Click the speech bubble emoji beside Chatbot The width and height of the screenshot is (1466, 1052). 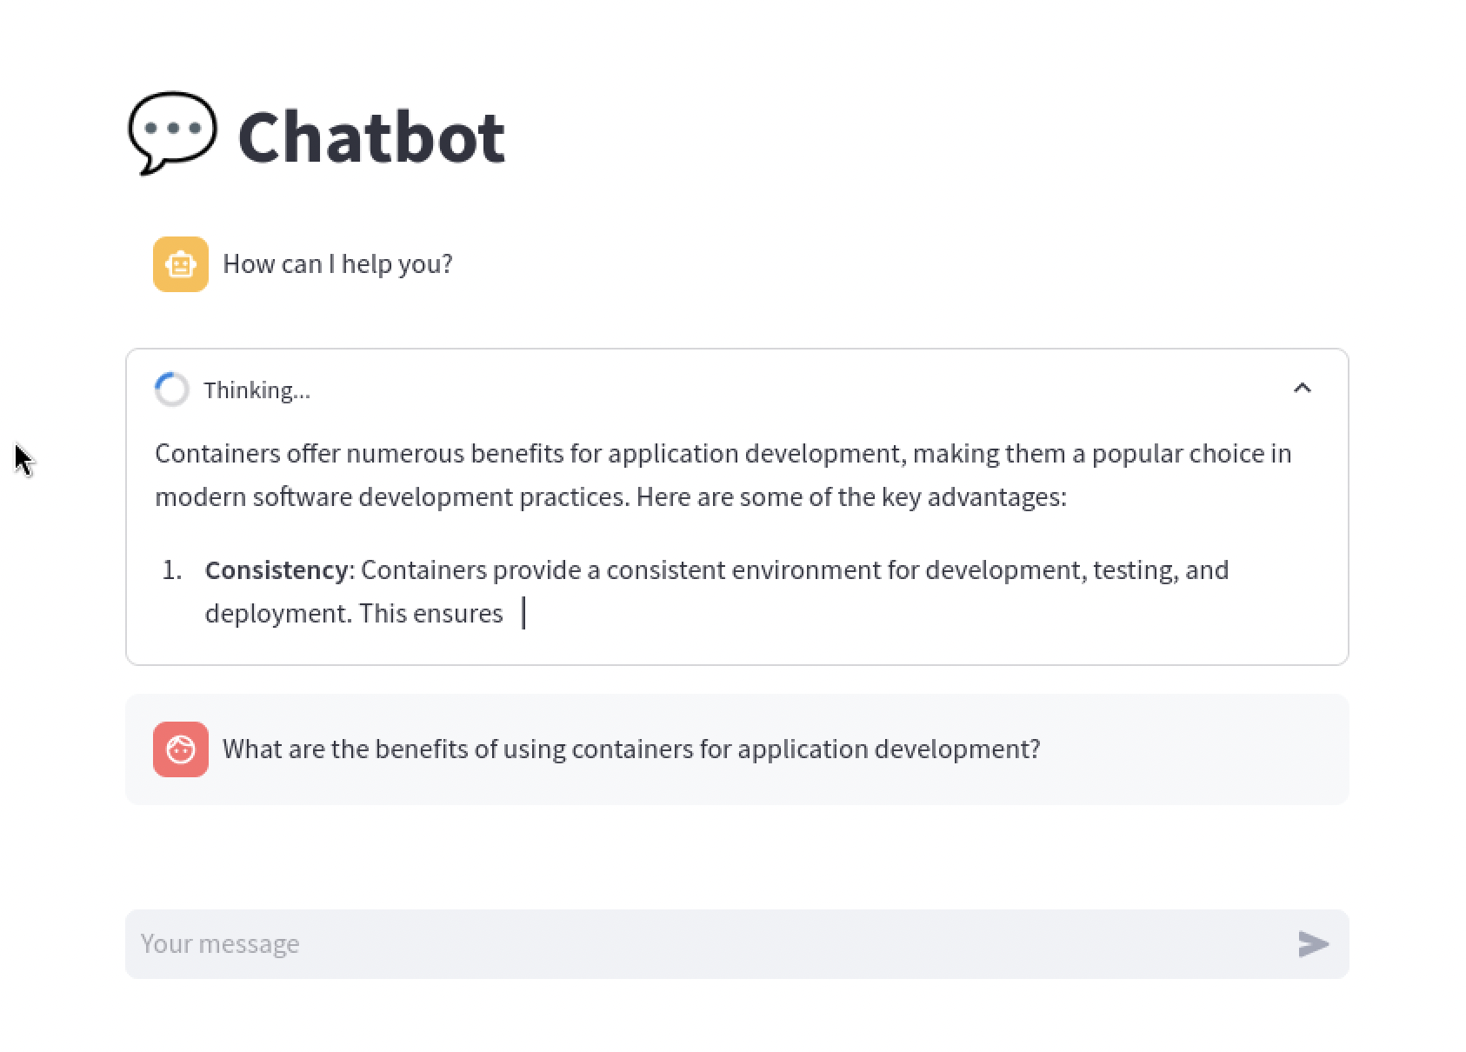[172, 132]
